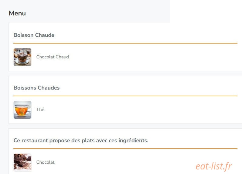Open the eat-list.fr watermark logo
242x174 pixels.
tap(214, 166)
